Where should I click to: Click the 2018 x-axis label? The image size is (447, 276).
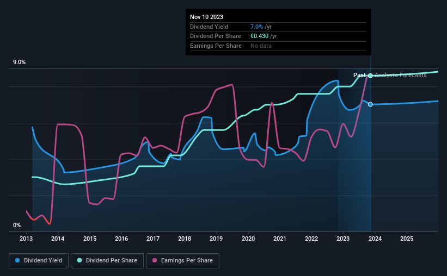pos(185,239)
